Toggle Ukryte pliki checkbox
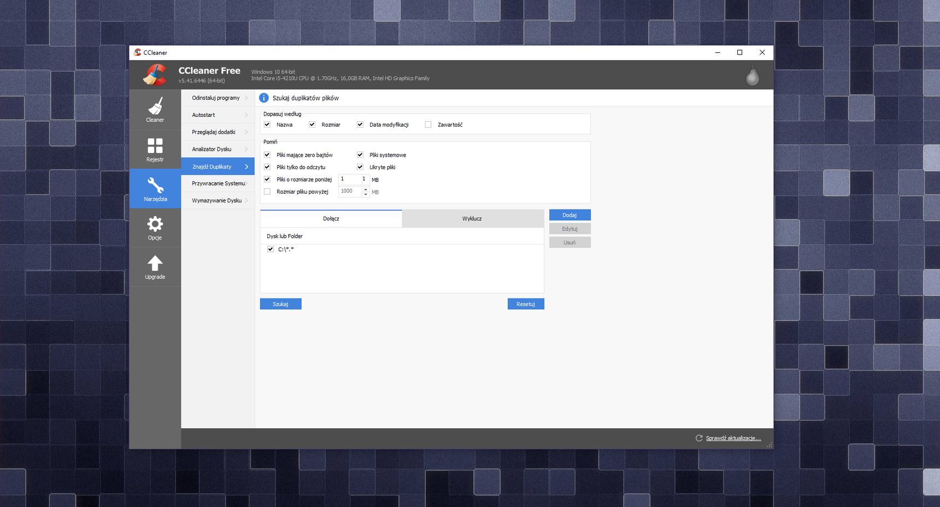 pos(360,167)
